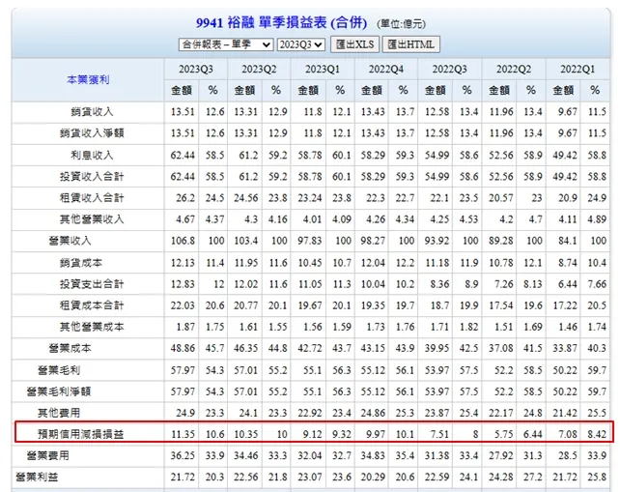This screenshot has width=620, height=492.
Task: Click the 銷貨成本 row label
Action: [81, 263]
